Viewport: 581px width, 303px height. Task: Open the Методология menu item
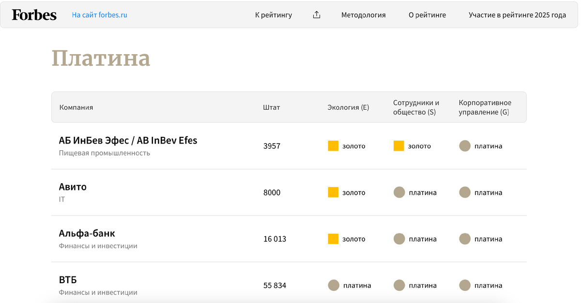click(x=363, y=15)
